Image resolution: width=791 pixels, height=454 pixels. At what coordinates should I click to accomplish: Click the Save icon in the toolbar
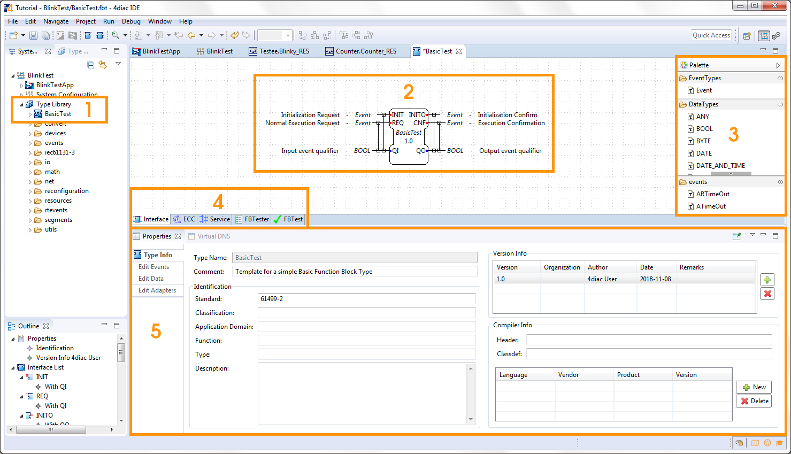tap(33, 35)
